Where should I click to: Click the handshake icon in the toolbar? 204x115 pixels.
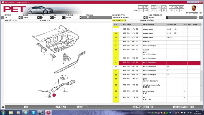click(x=146, y=7)
